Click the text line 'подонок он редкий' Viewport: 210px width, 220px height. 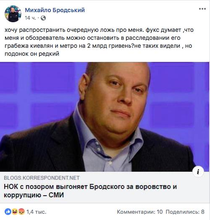[x=32, y=54]
